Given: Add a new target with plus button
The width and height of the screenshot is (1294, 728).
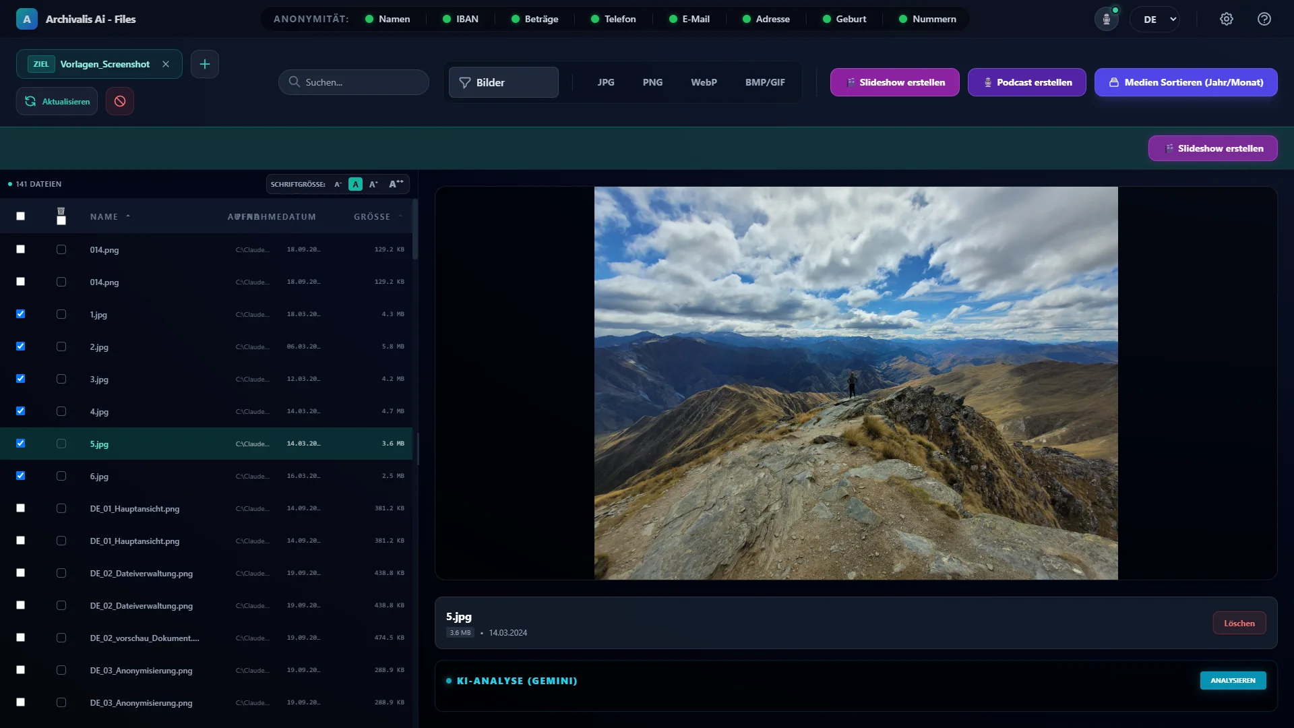Looking at the screenshot, I should [x=205, y=64].
